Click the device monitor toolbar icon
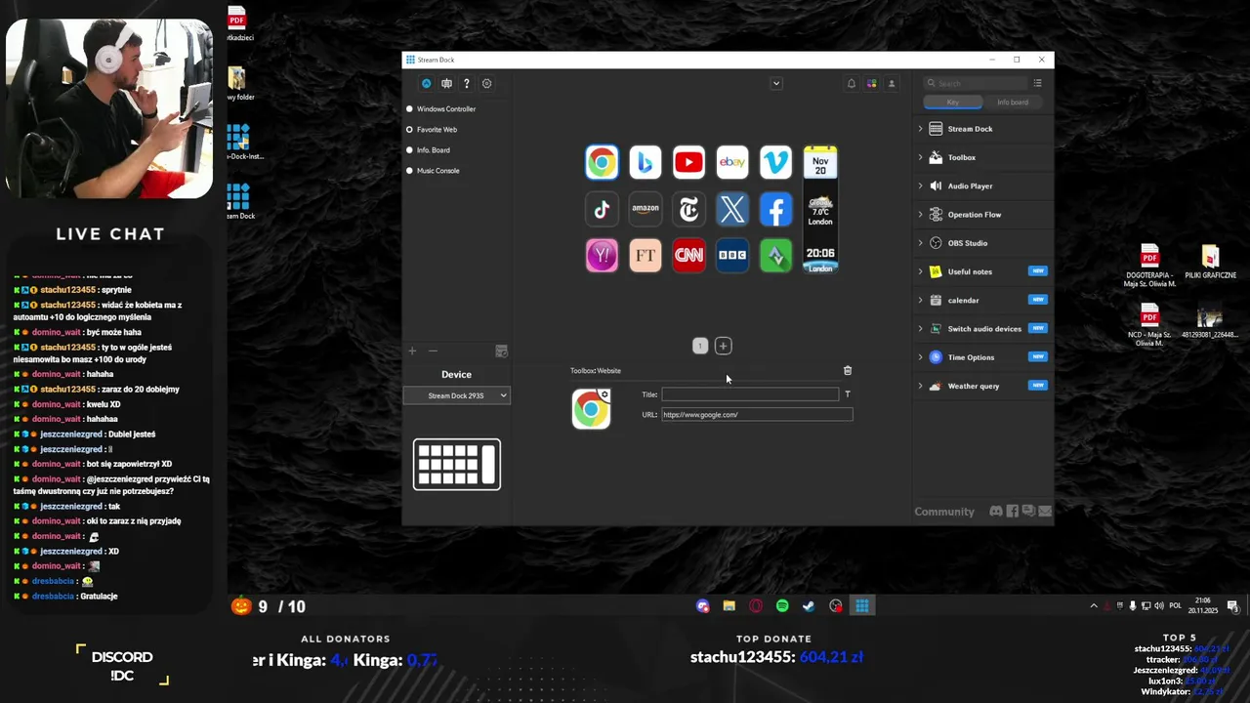This screenshot has height=703, width=1250. coord(446,84)
